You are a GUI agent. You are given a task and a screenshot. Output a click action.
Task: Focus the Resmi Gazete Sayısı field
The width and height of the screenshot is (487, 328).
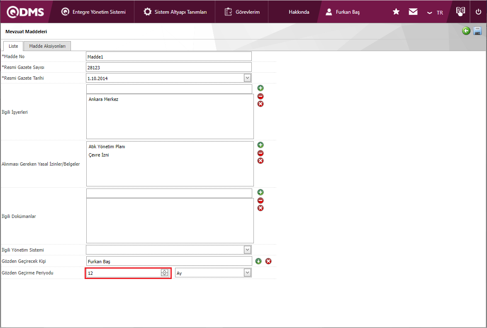(x=169, y=67)
